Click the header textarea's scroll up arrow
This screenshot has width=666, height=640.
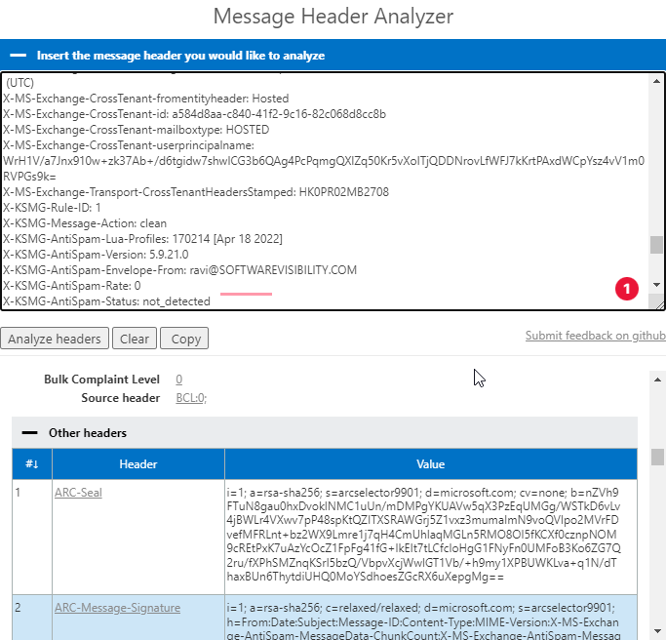pos(656,81)
